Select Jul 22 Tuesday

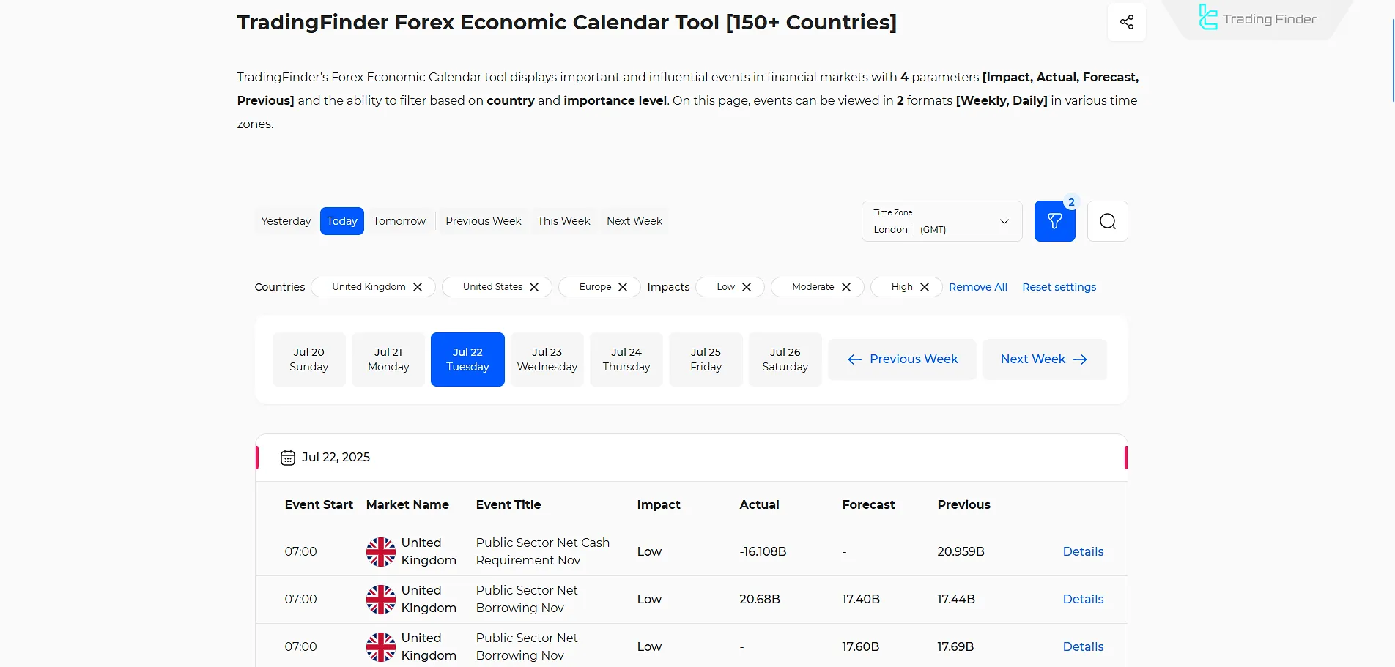467,359
